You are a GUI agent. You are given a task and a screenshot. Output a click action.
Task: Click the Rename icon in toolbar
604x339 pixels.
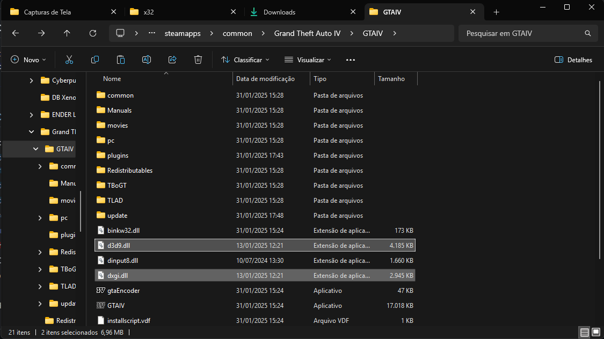[147, 60]
